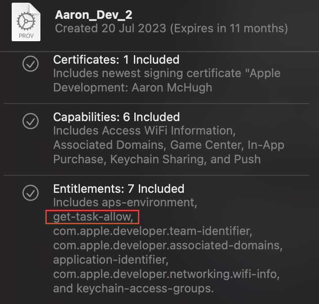
Task: Click the Capabilities checkmark circle icon
Action: (31, 121)
